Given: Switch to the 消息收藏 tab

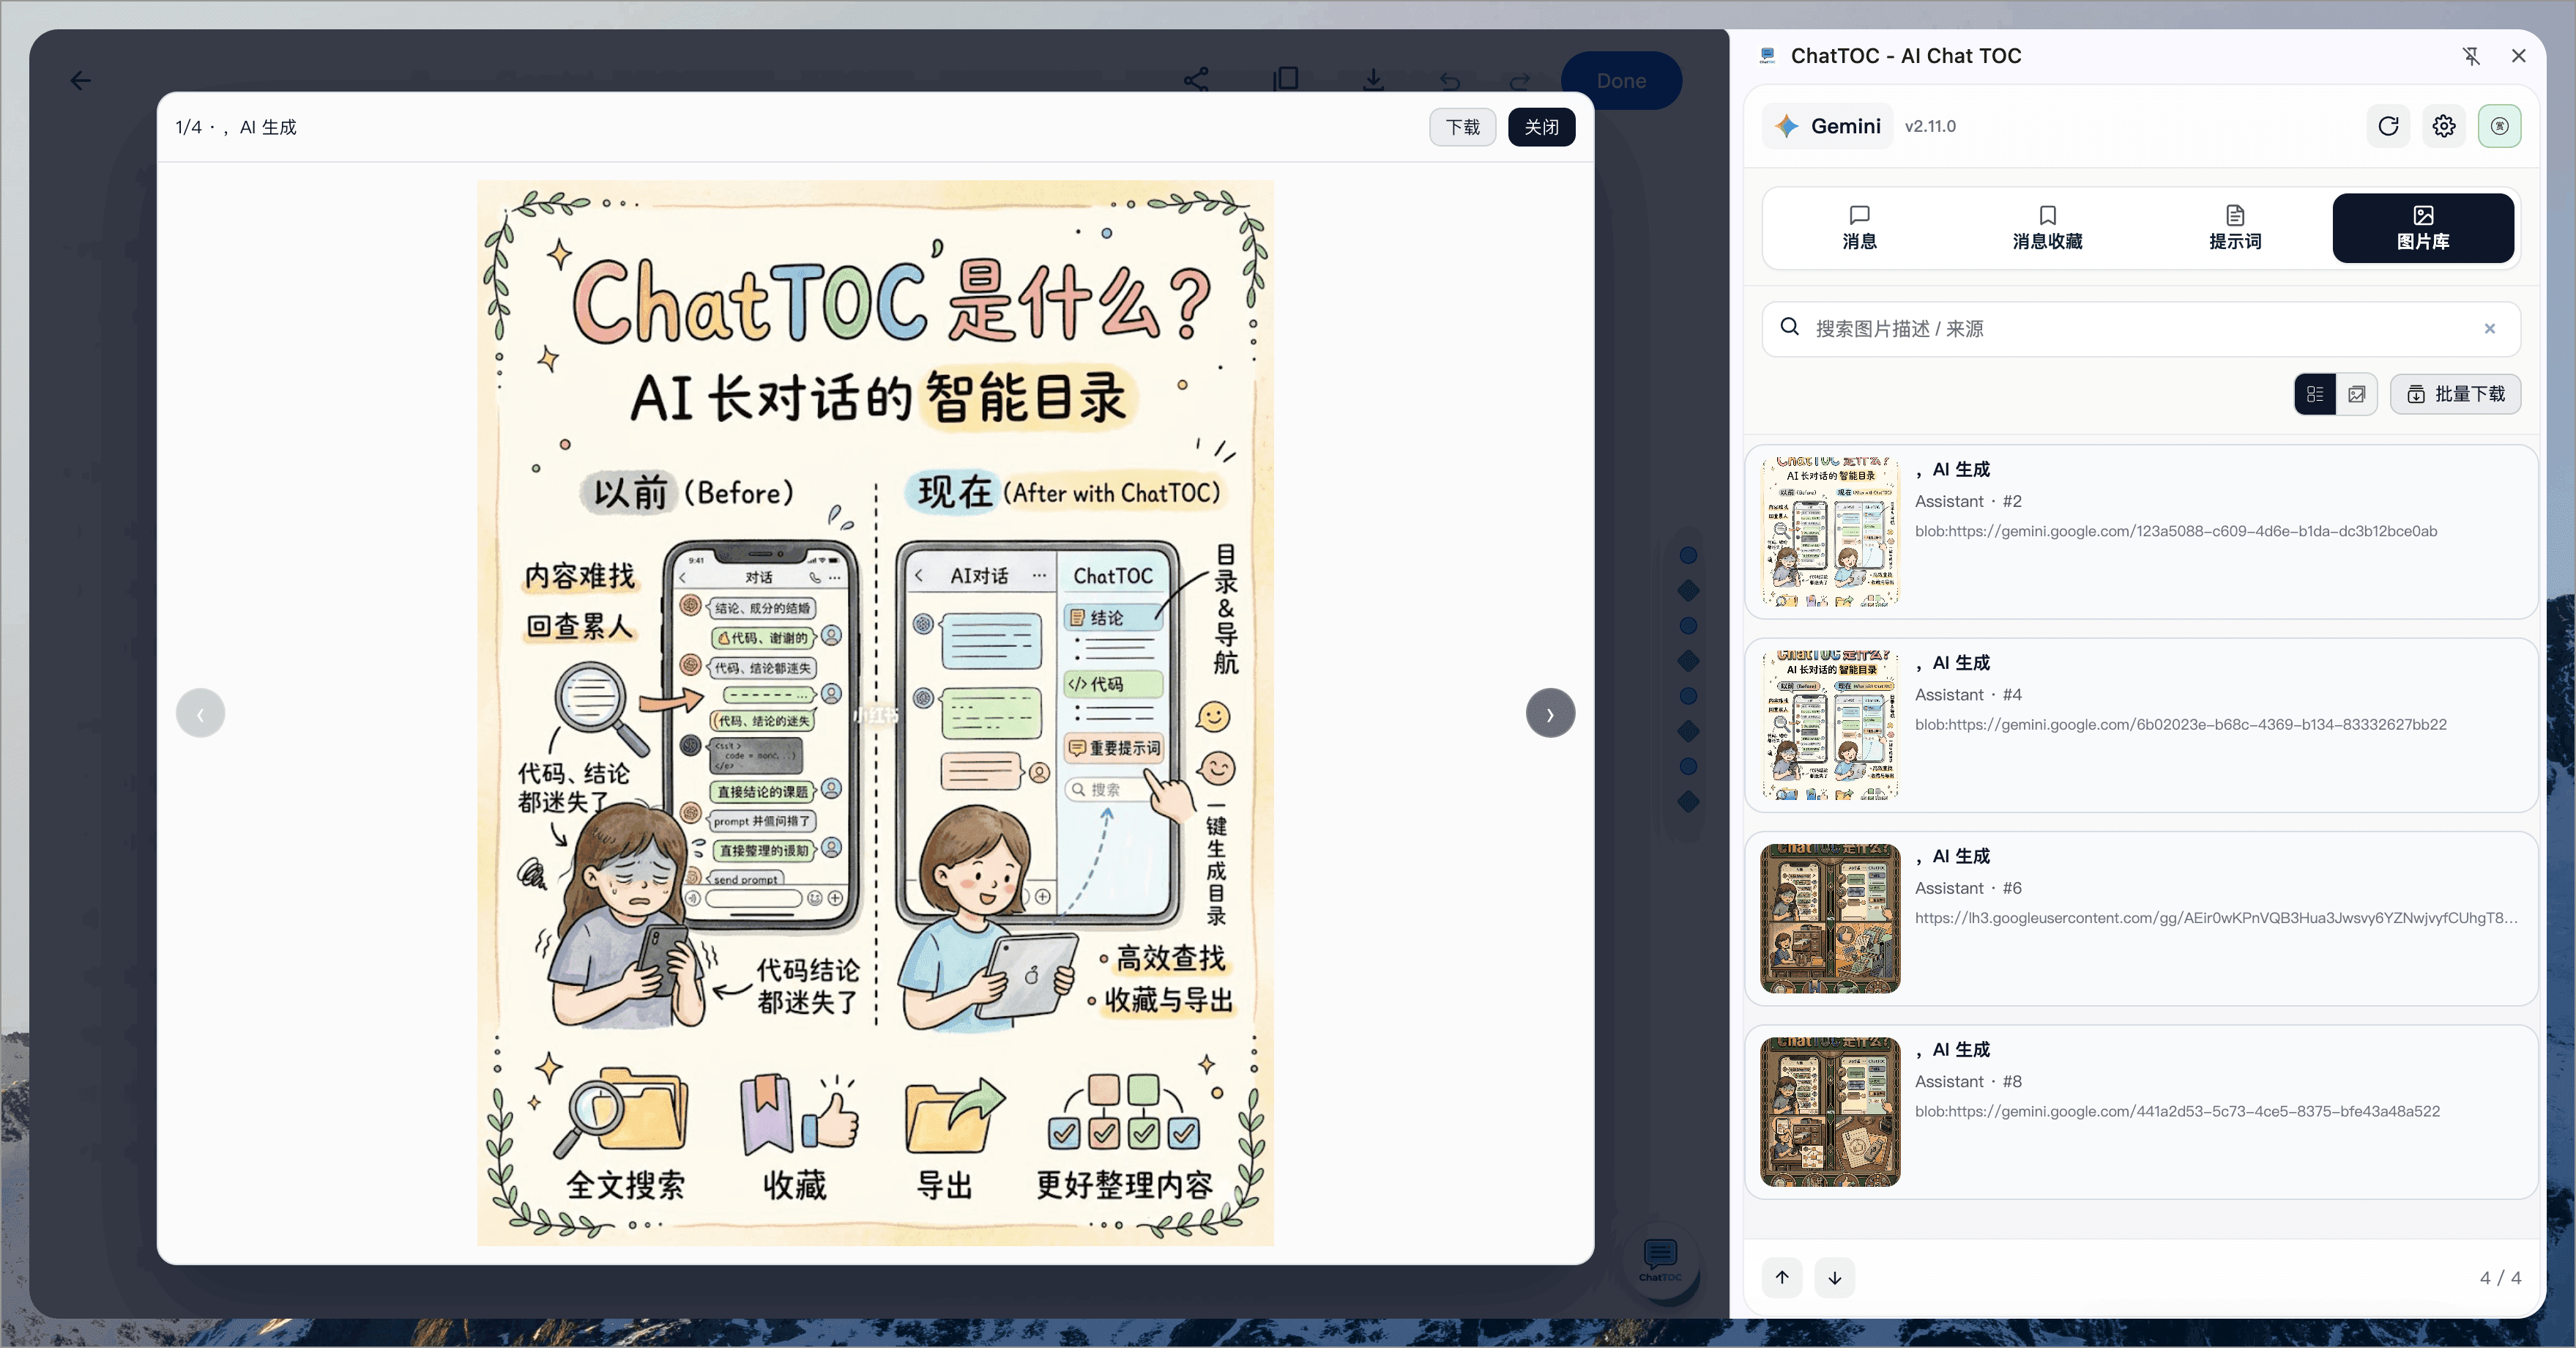Looking at the screenshot, I should [x=2047, y=228].
